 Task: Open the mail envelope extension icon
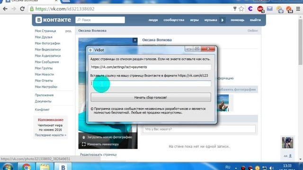click(270, 8)
